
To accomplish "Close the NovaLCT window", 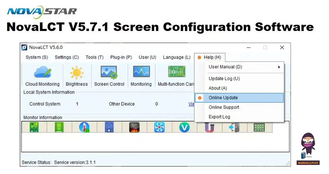I will coord(282,47).
